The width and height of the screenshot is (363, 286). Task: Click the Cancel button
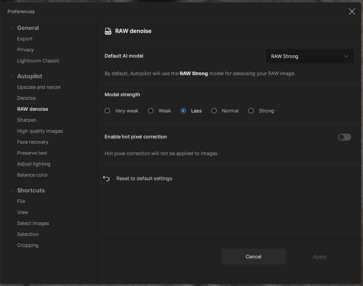[254, 257]
